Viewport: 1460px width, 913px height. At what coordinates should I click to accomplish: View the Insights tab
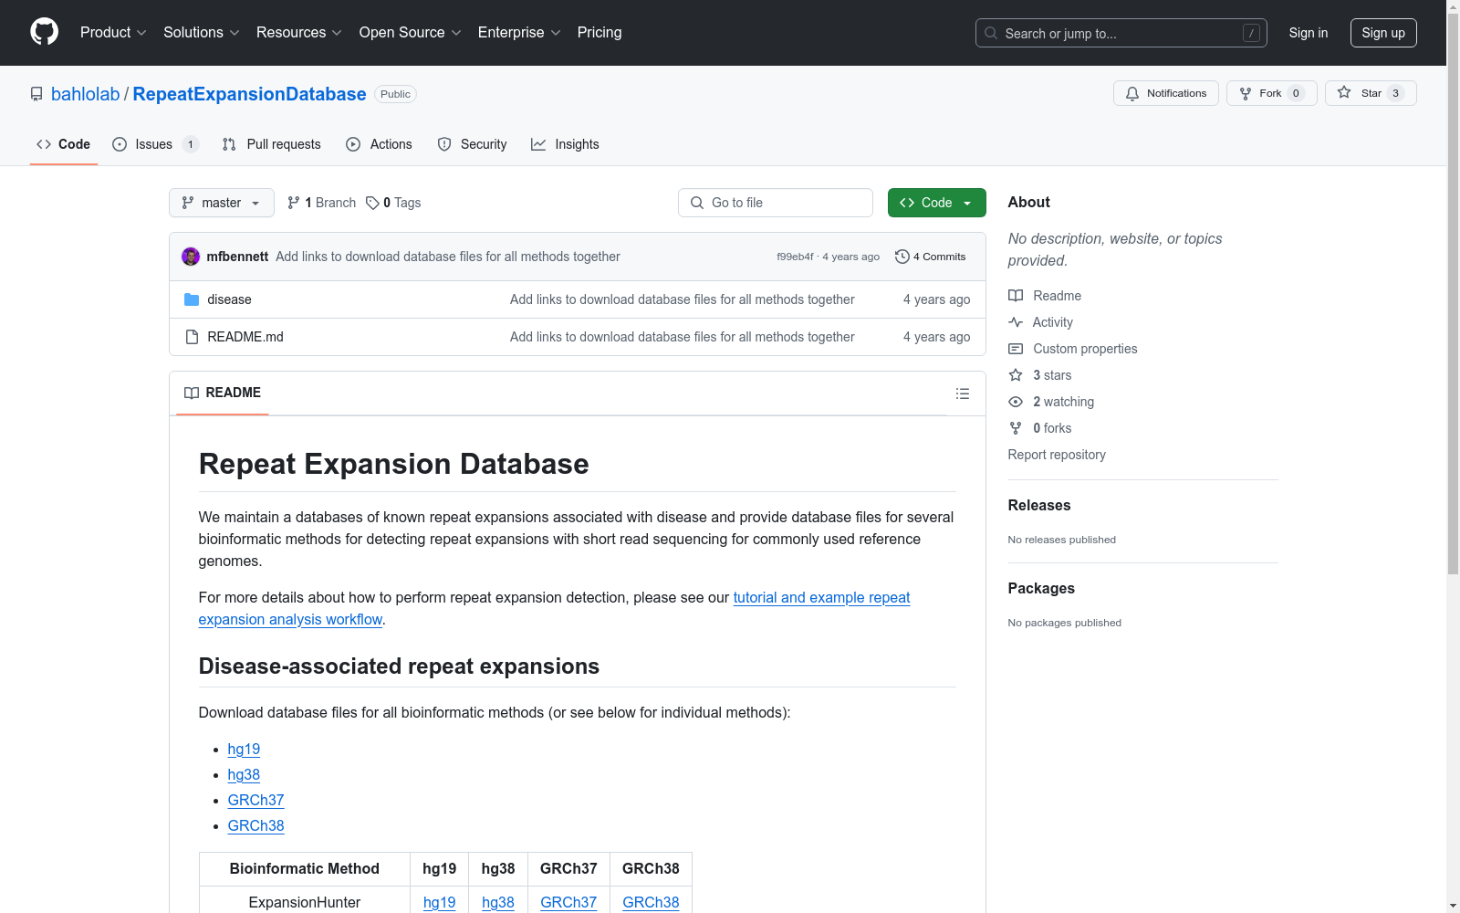click(x=565, y=144)
